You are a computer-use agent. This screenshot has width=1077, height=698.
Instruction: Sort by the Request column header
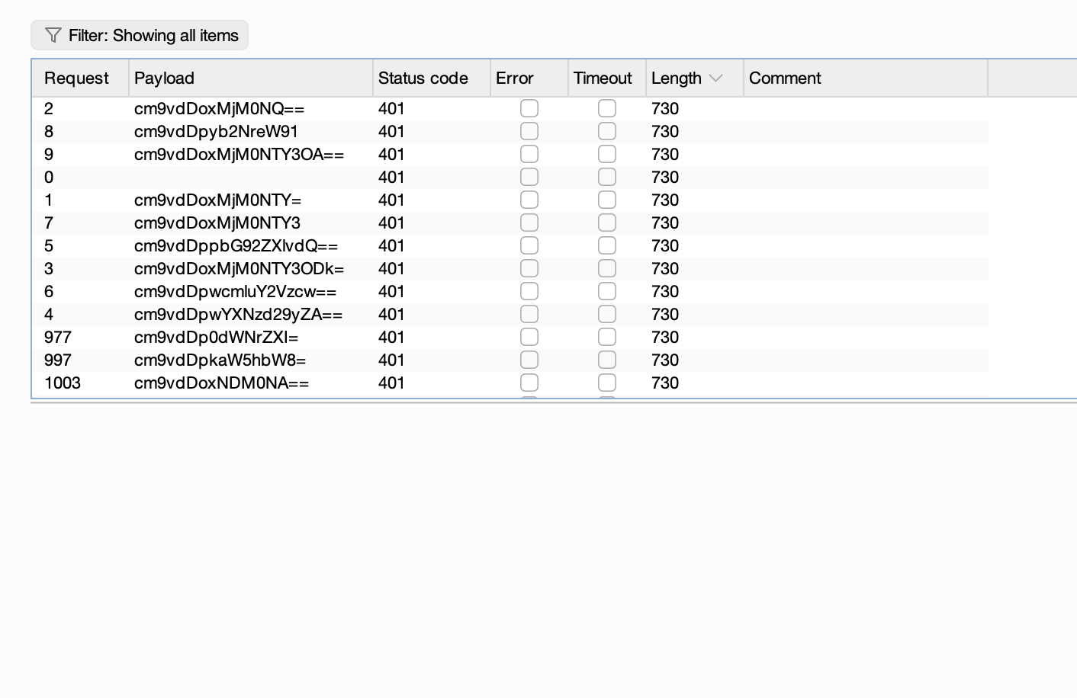(x=81, y=78)
